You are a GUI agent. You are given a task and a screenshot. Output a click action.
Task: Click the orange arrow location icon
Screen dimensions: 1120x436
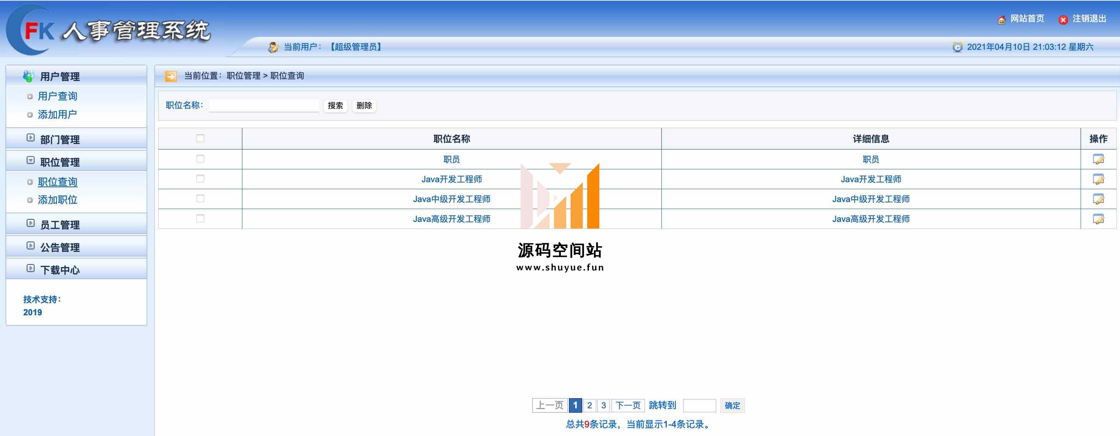[x=171, y=76]
